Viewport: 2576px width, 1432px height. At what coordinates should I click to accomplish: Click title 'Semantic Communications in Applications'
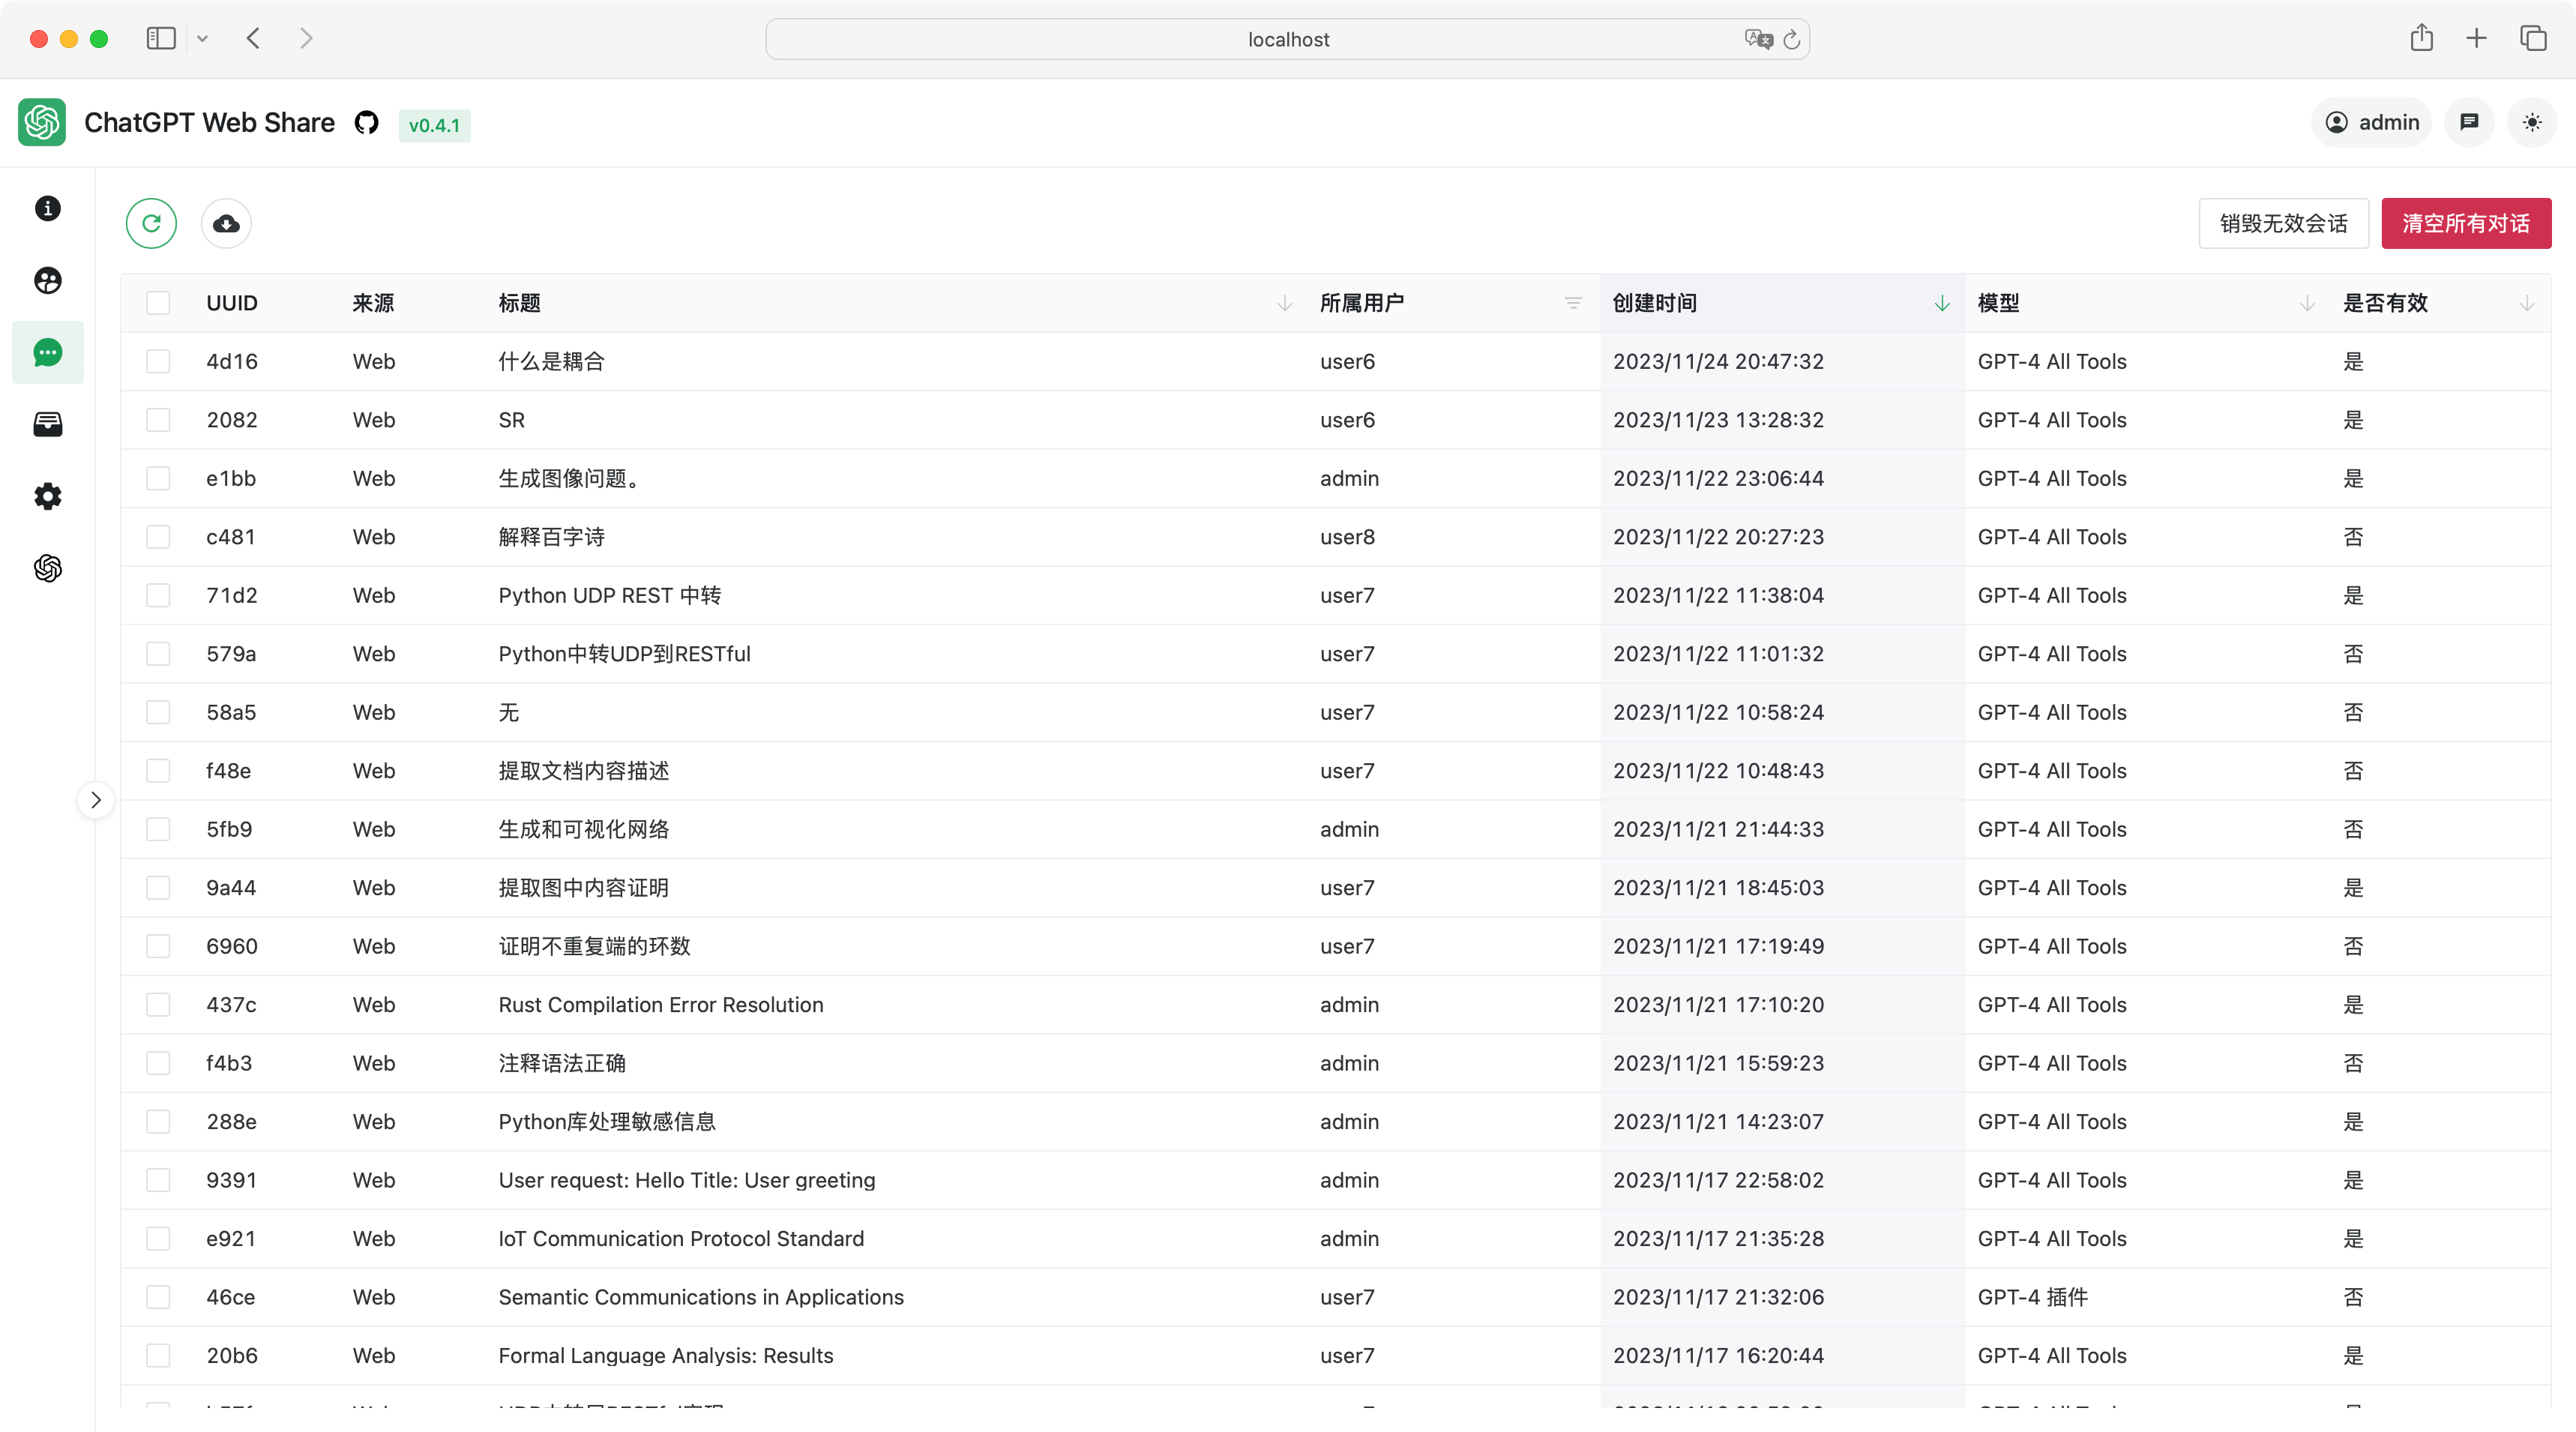701,1297
